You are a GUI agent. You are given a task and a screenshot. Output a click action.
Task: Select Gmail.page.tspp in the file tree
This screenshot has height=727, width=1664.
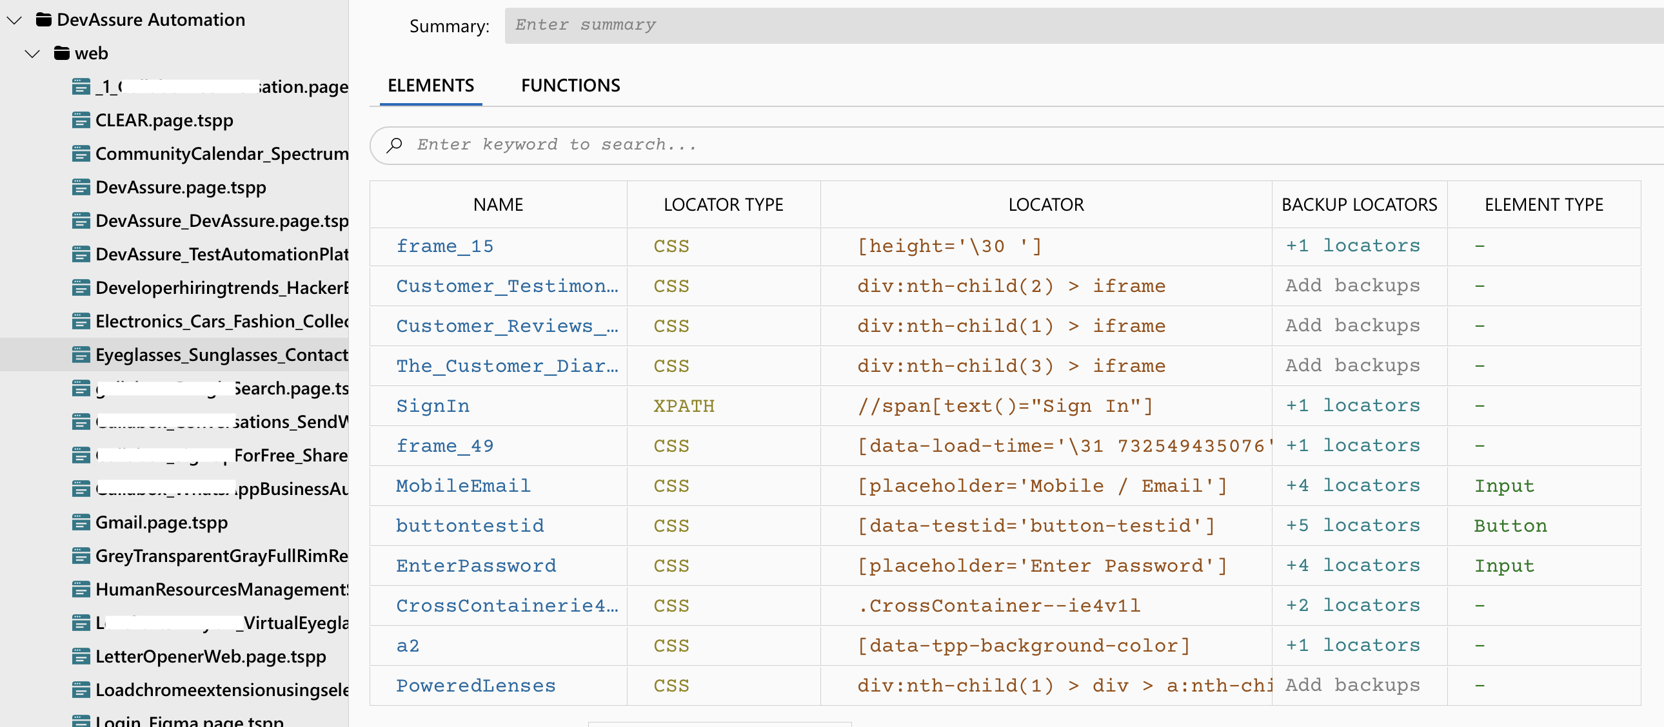click(161, 521)
